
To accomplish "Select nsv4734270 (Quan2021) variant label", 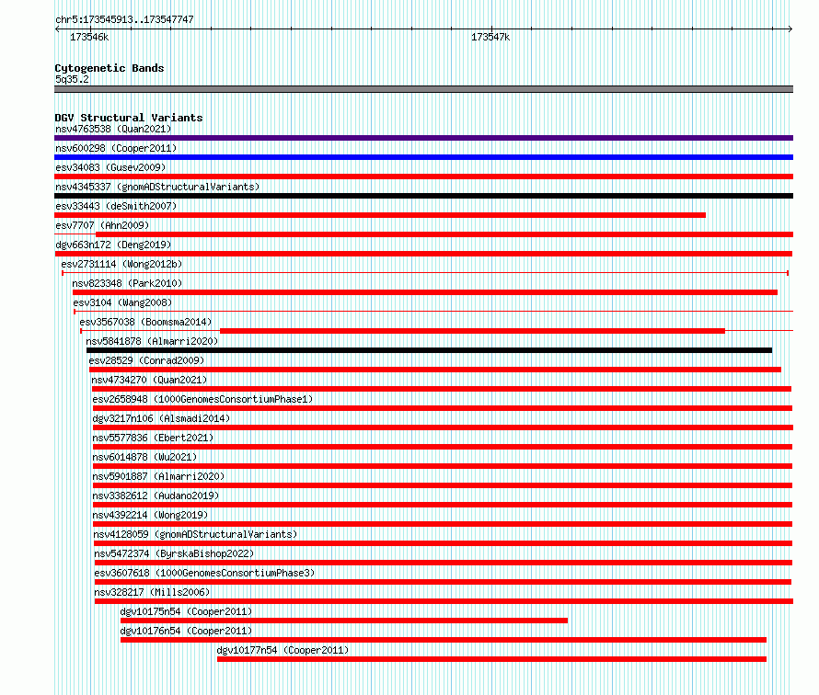I will [x=149, y=380].
